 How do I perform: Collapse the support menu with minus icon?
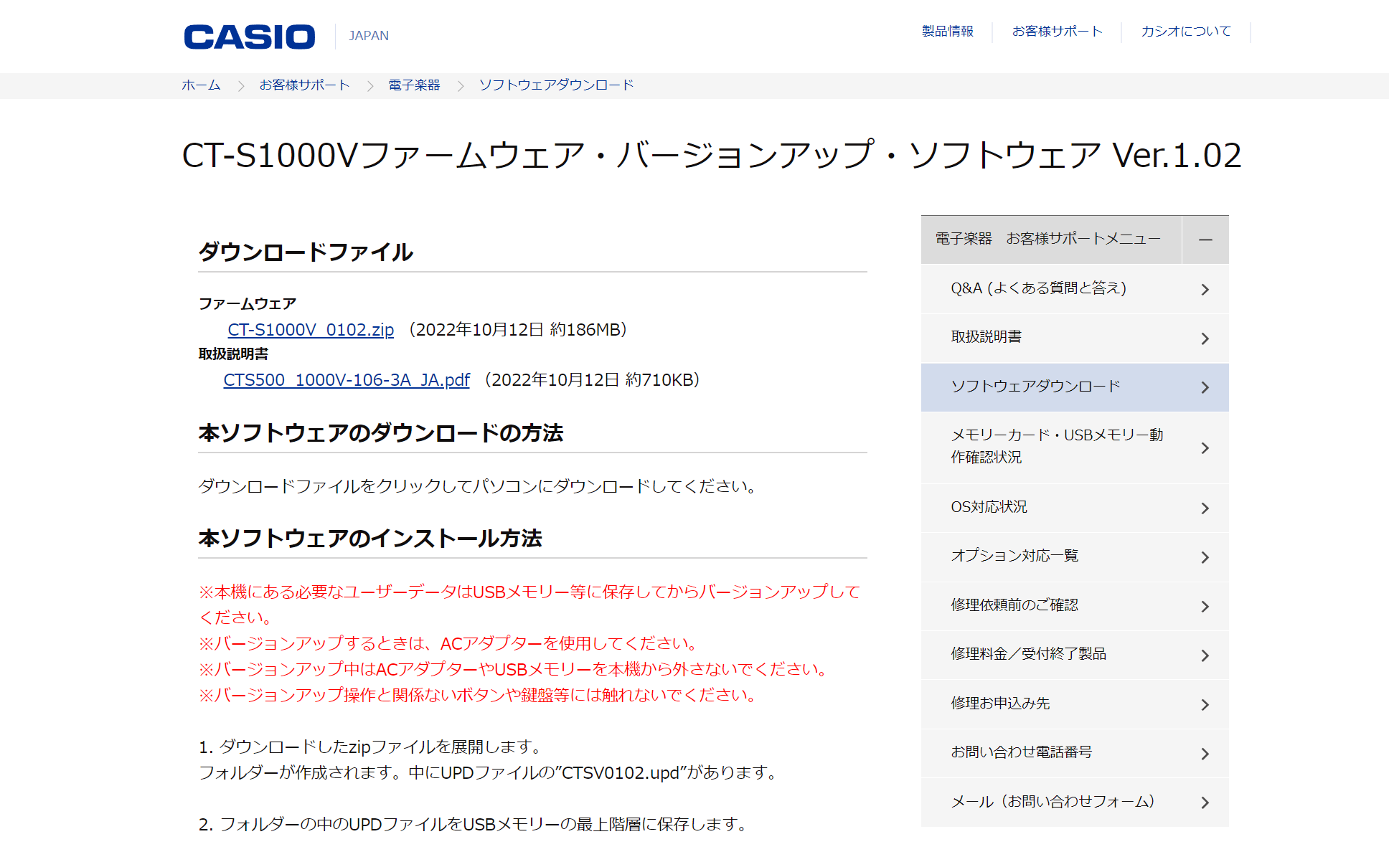[x=1205, y=240]
